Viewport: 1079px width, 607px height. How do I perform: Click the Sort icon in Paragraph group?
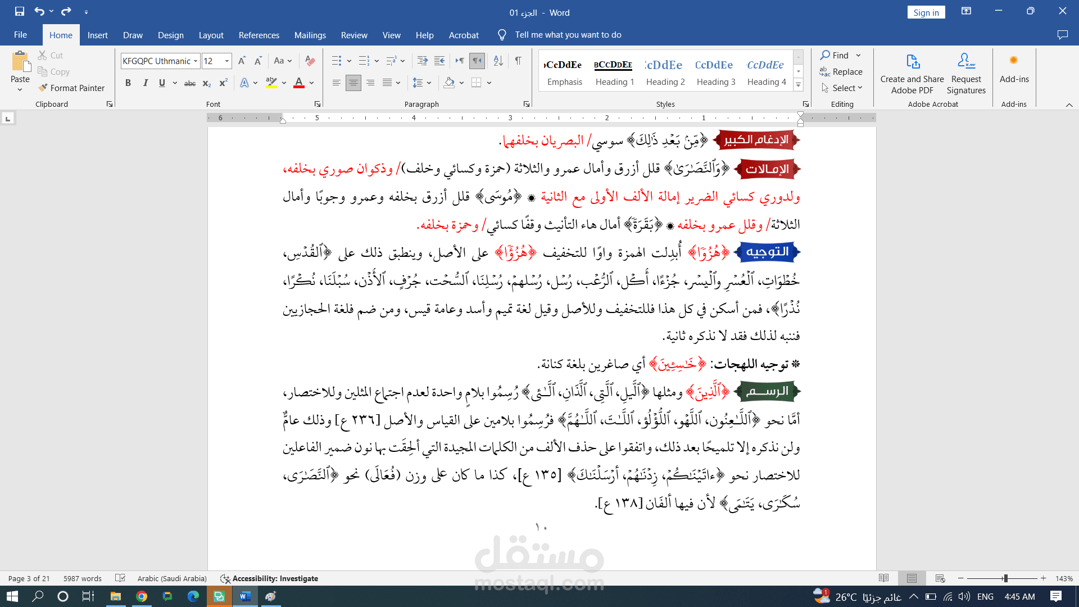(x=498, y=61)
